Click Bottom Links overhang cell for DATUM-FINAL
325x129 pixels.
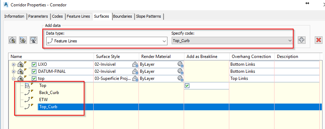click(252, 71)
